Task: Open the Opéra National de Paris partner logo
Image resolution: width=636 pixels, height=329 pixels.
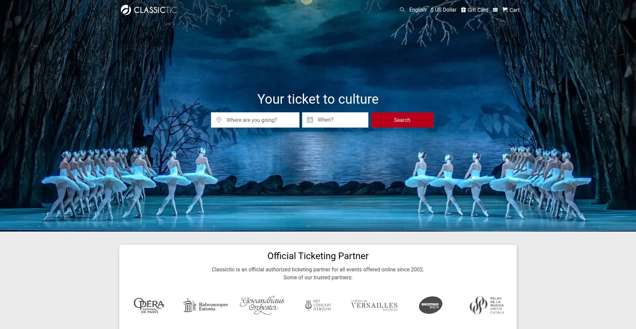Action: pyautogui.click(x=149, y=305)
